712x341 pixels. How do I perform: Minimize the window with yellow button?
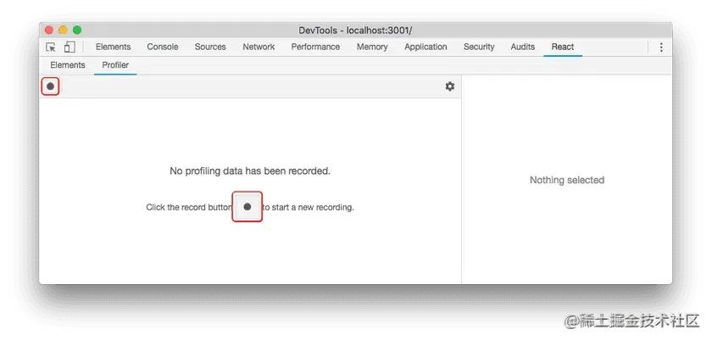coord(63,30)
